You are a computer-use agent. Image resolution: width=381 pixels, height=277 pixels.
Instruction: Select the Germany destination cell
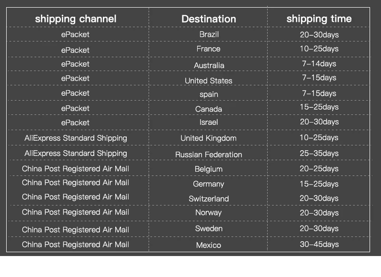pyautogui.click(x=209, y=184)
